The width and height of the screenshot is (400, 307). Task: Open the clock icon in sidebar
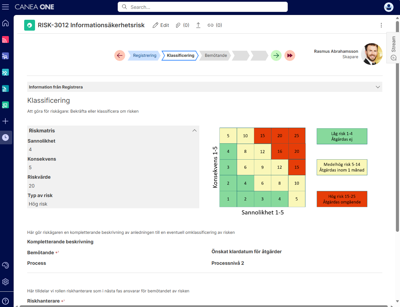pos(5,137)
